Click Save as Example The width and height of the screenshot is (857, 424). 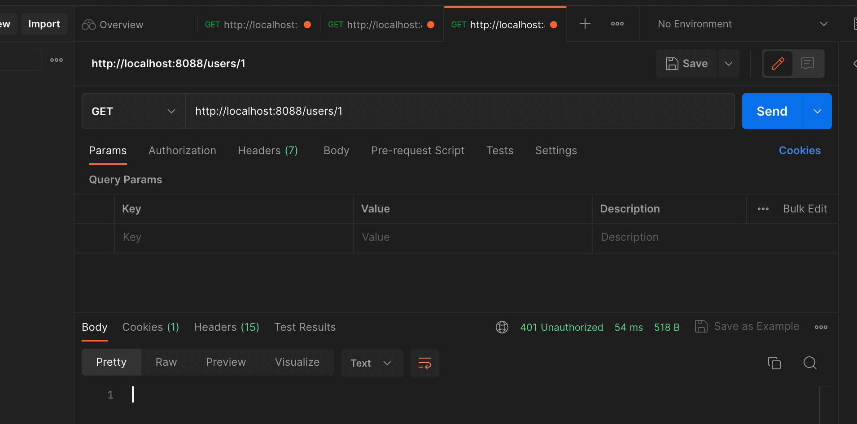click(x=747, y=326)
